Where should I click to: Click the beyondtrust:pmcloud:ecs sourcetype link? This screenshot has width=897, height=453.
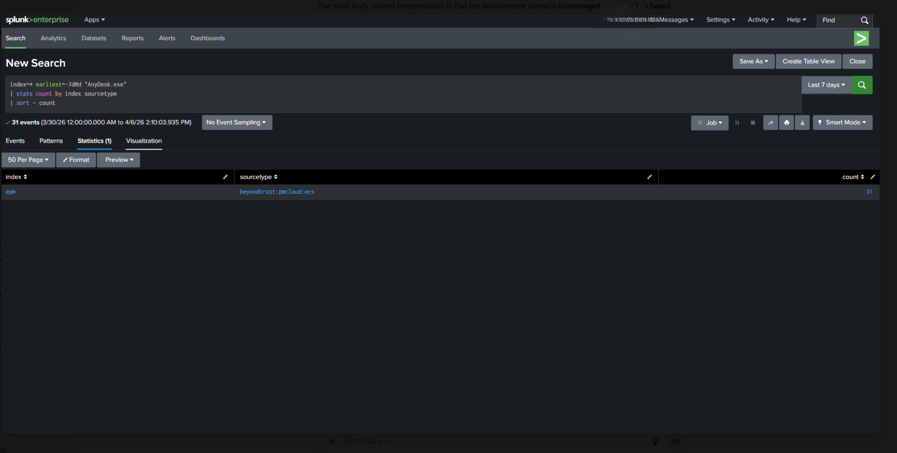click(x=276, y=192)
